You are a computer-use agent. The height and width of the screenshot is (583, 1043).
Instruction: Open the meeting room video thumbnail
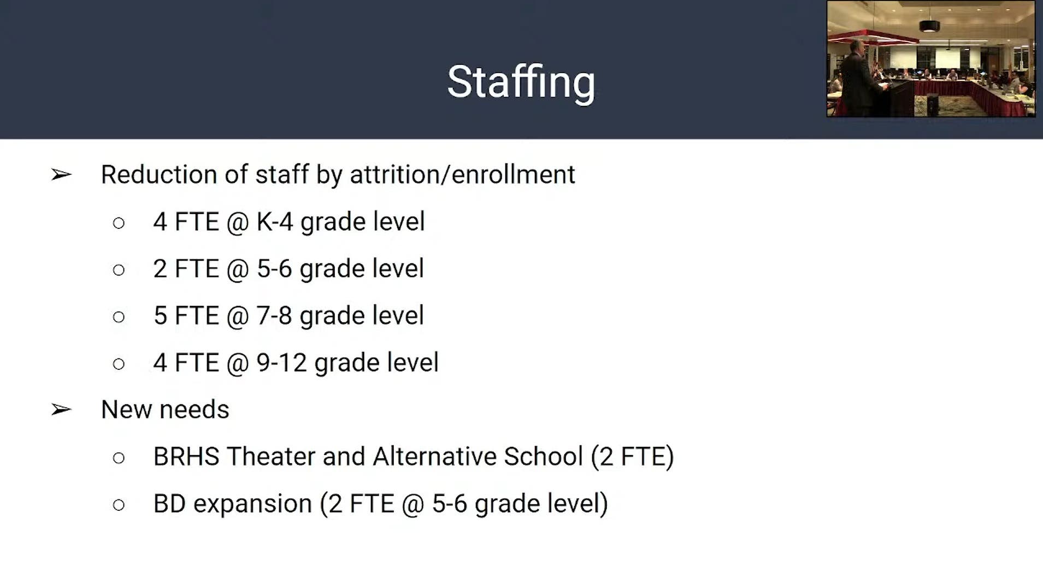pos(930,59)
